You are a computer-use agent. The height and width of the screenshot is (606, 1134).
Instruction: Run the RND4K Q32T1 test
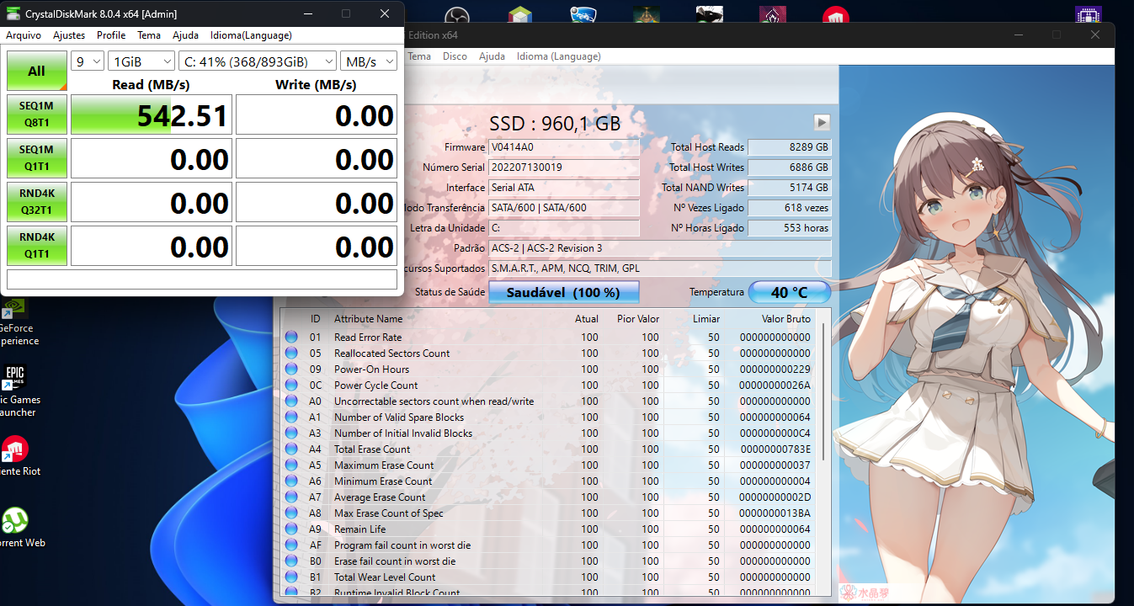tap(37, 202)
